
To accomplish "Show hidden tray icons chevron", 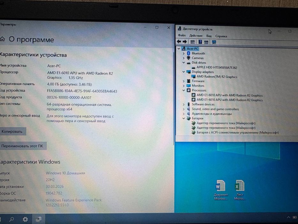I will click(x=288, y=217).
